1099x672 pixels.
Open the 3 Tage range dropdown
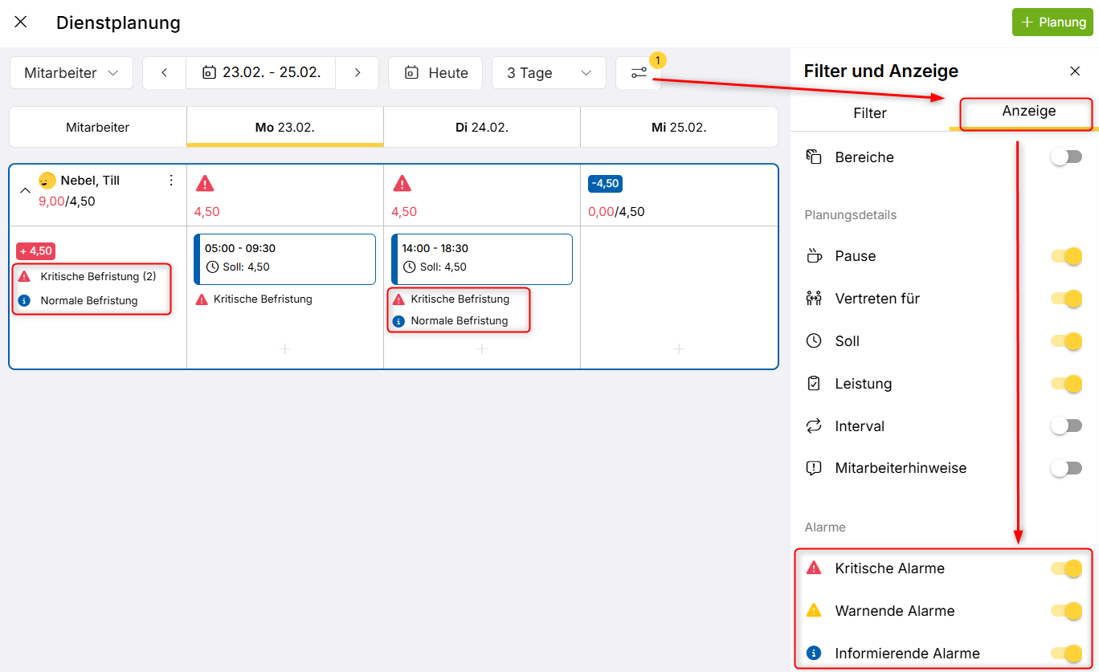(x=549, y=73)
